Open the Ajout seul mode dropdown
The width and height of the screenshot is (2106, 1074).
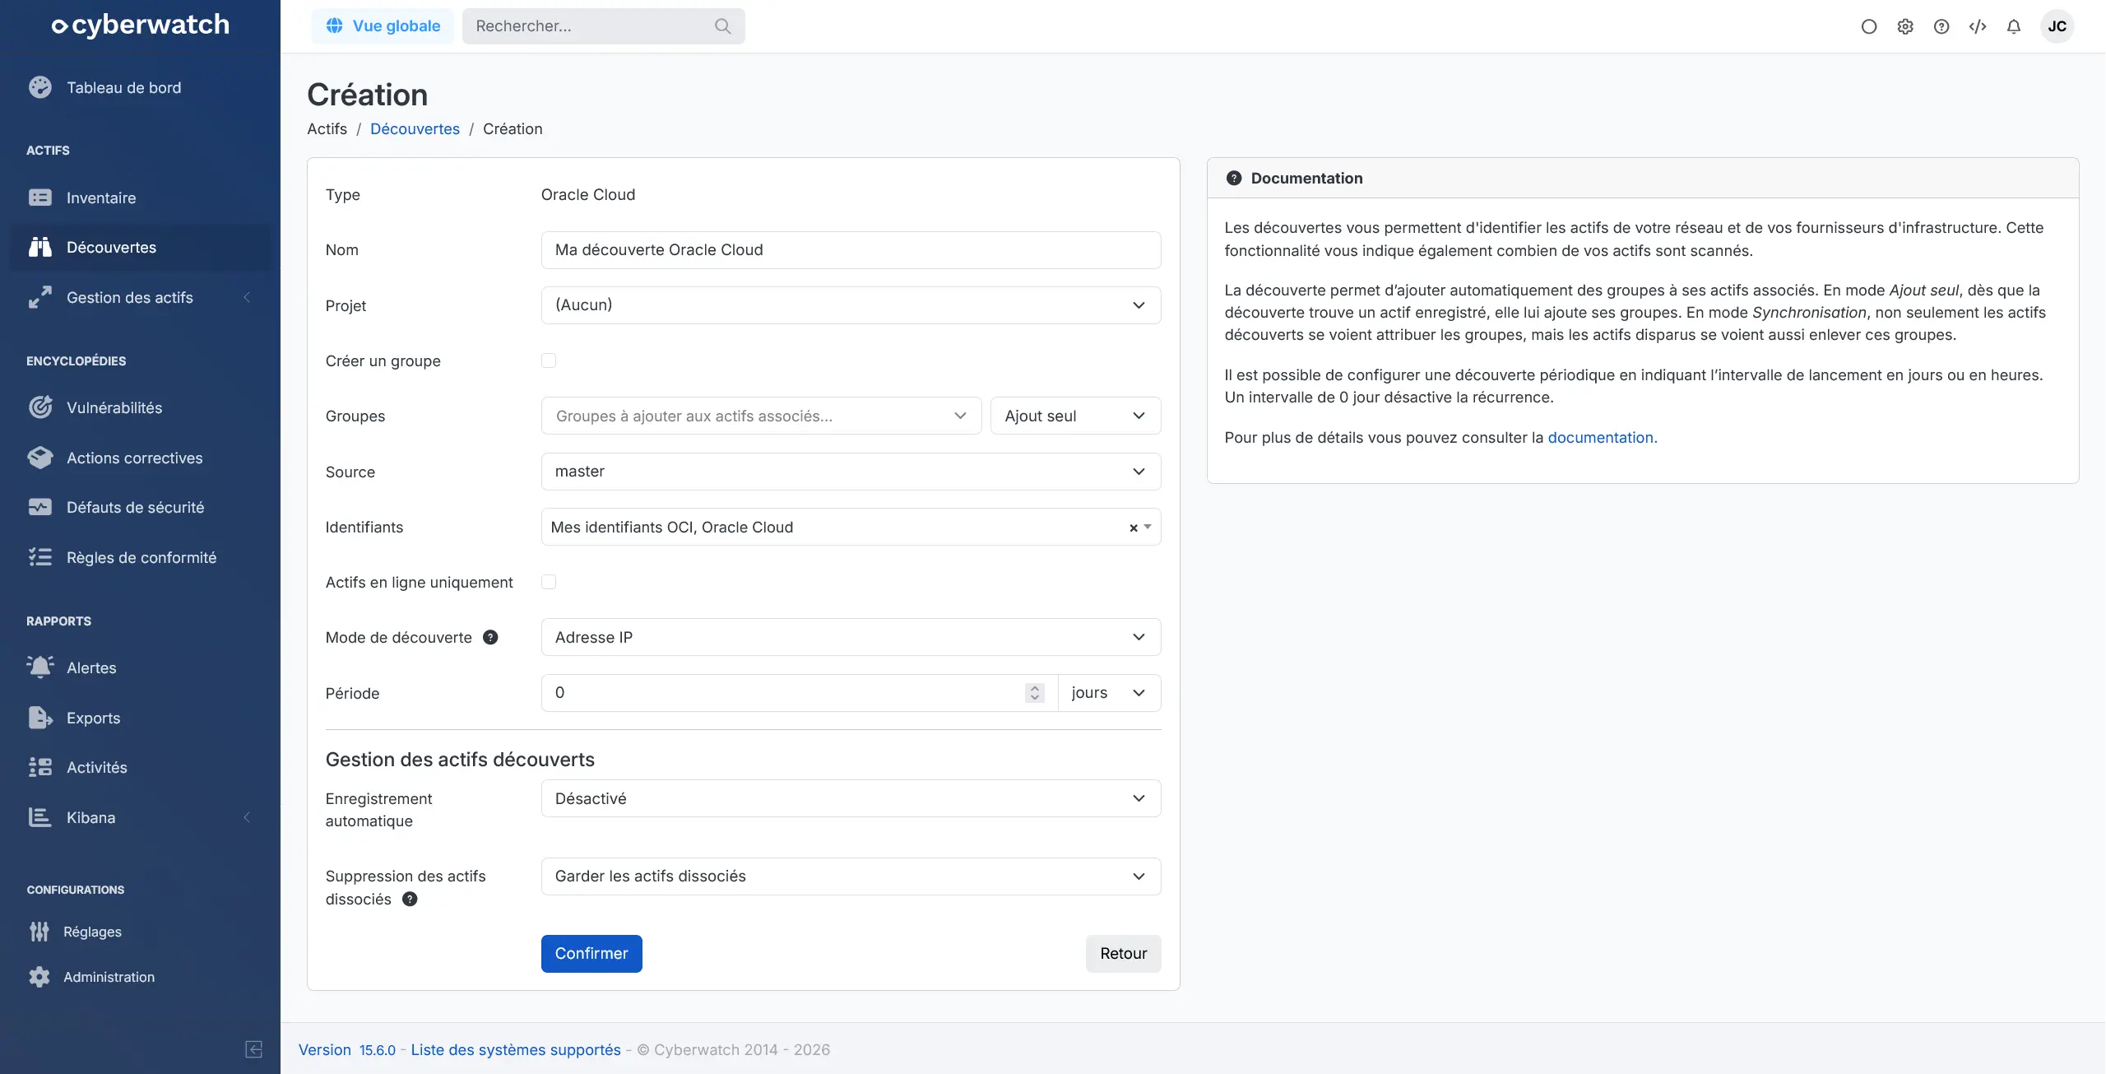(1074, 416)
